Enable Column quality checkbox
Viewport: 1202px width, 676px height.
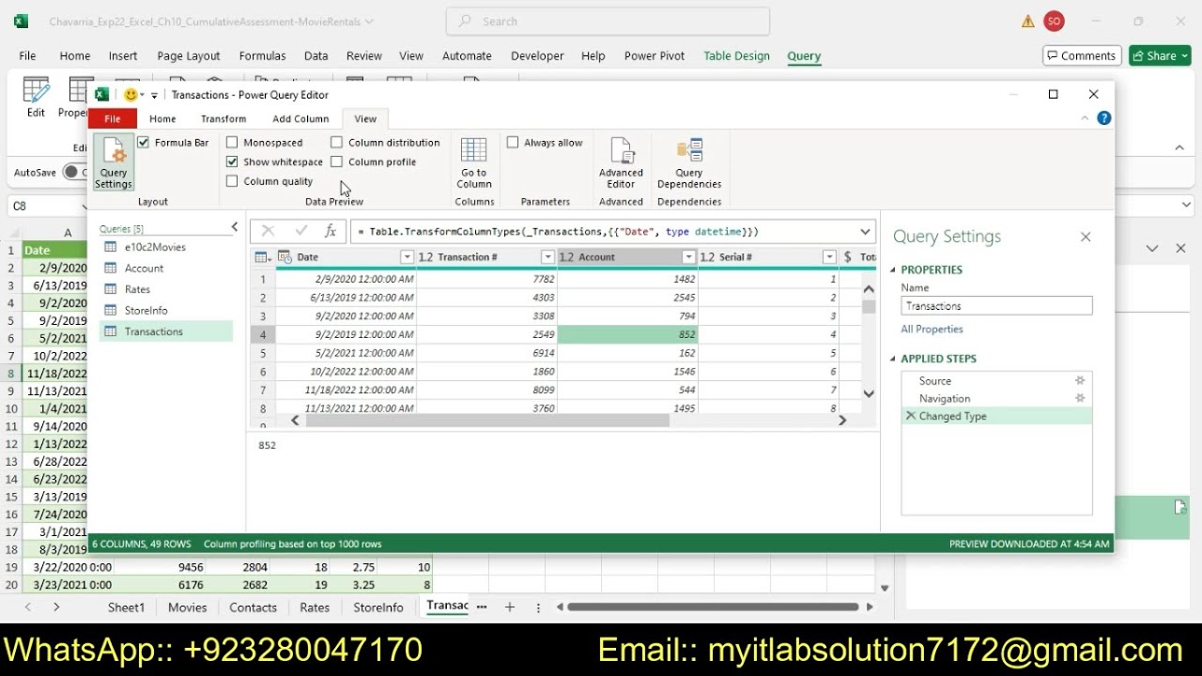(232, 181)
